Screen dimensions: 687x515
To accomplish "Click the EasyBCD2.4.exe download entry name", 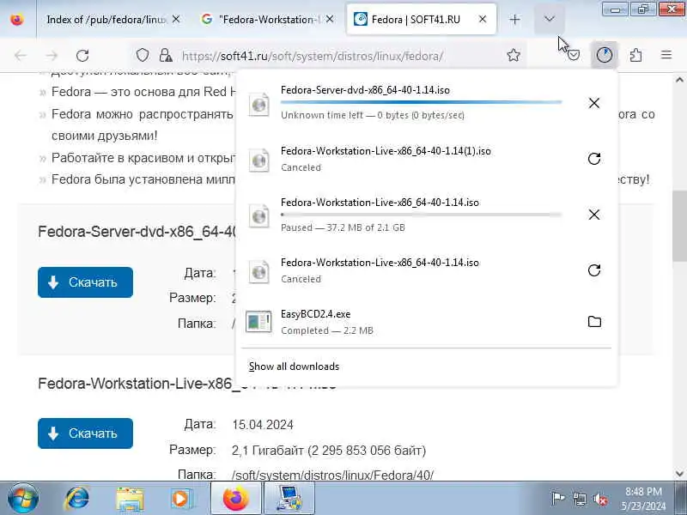I will click(315, 314).
